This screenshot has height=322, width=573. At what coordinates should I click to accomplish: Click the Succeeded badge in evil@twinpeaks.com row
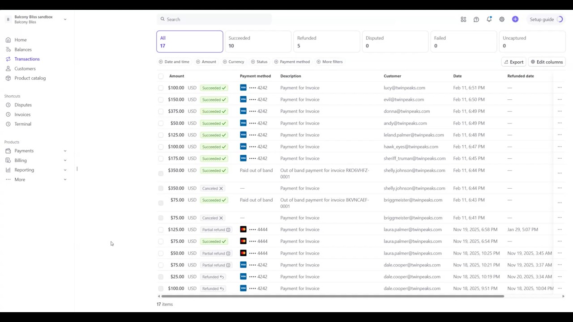[214, 99]
